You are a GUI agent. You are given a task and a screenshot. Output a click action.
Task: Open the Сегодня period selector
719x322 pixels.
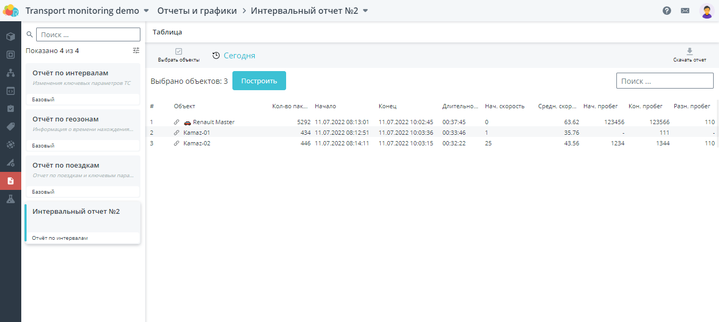[234, 56]
